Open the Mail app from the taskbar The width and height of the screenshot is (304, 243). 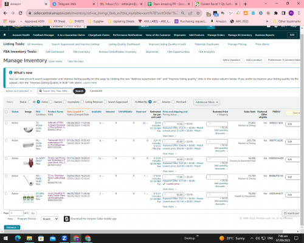(x=53, y=238)
